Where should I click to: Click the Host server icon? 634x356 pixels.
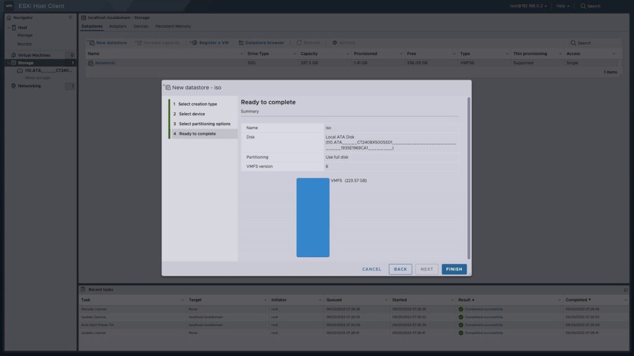coord(14,27)
